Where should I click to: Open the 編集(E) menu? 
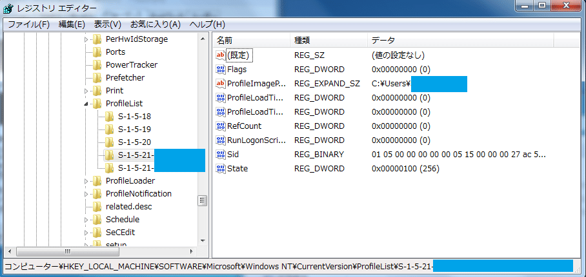(72, 24)
